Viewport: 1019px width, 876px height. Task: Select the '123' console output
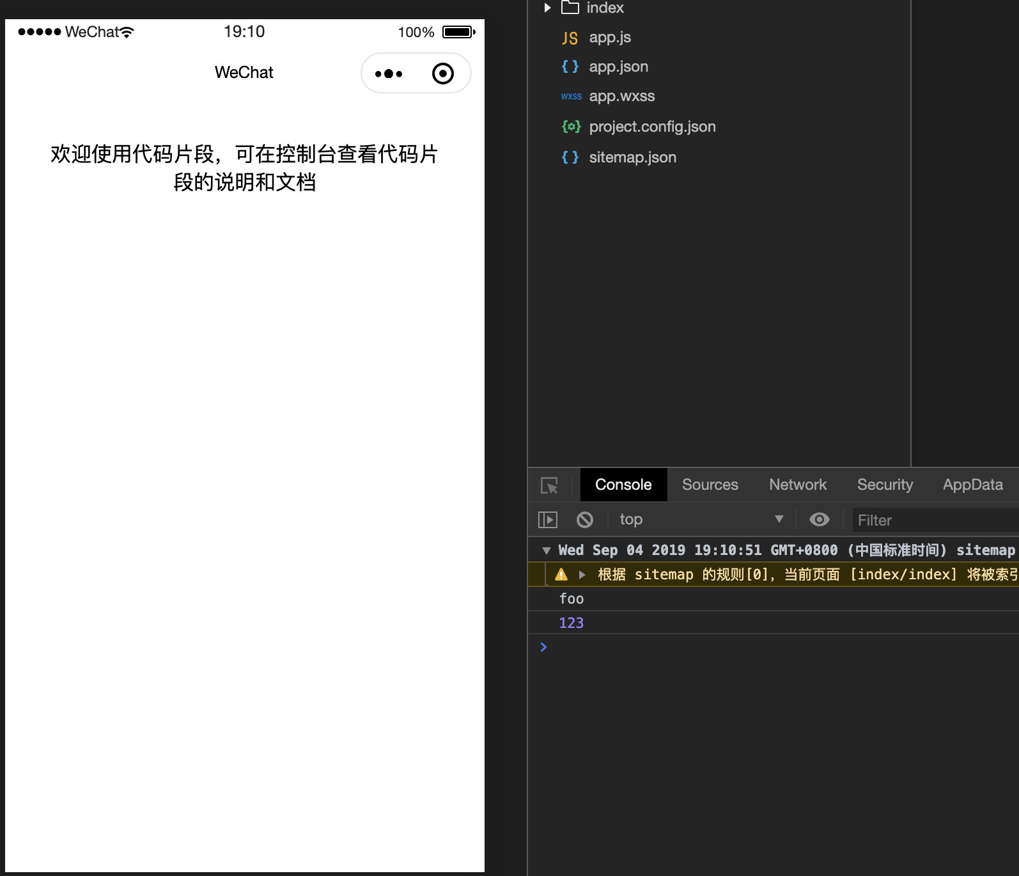[571, 623]
